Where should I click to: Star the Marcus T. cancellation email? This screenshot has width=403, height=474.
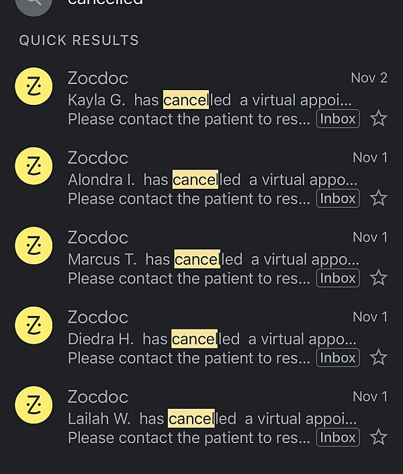click(x=379, y=278)
